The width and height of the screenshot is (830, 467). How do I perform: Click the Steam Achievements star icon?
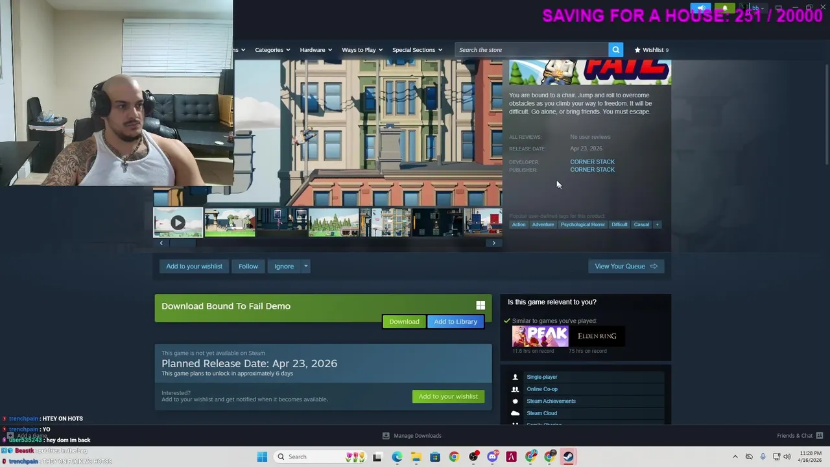click(x=515, y=401)
